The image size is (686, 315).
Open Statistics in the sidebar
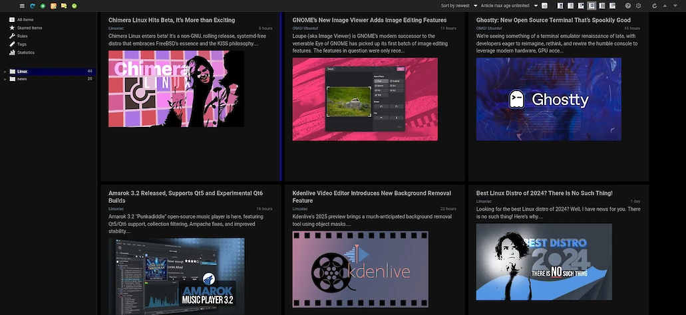(x=26, y=52)
